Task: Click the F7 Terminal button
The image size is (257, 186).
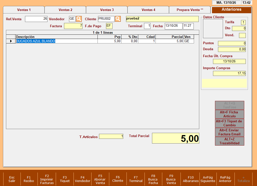Action: tap(136, 179)
